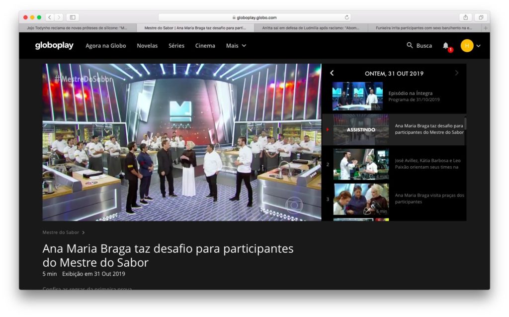Toggle Safari sidebar button
509x317 pixels.
tap(73, 17)
